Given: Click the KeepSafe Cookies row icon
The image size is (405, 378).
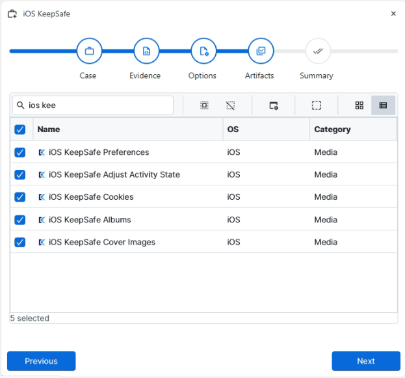Looking at the screenshot, I should (x=42, y=197).
